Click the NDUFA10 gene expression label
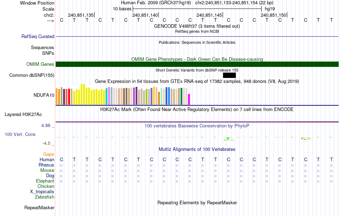The image size is (339, 216). (44, 95)
